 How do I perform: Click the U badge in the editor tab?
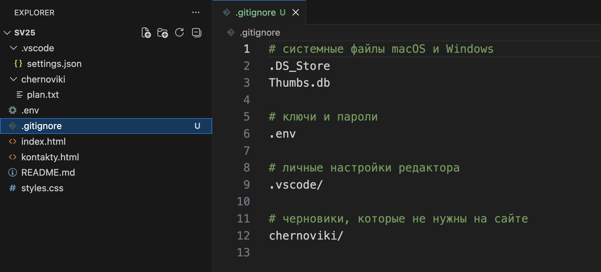[x=283, y=12]
